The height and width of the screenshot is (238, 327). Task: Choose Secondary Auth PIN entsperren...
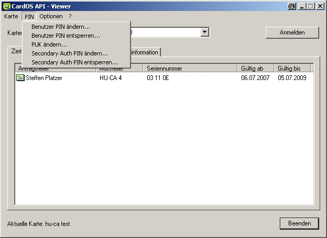click(74, 62)
